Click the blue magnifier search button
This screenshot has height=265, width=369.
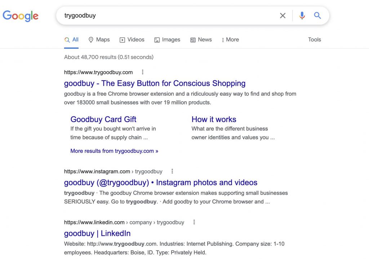317,15
